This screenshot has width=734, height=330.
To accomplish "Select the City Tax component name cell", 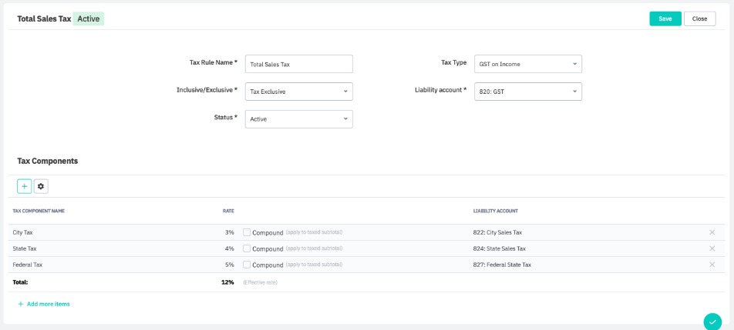I will (23, 232).
